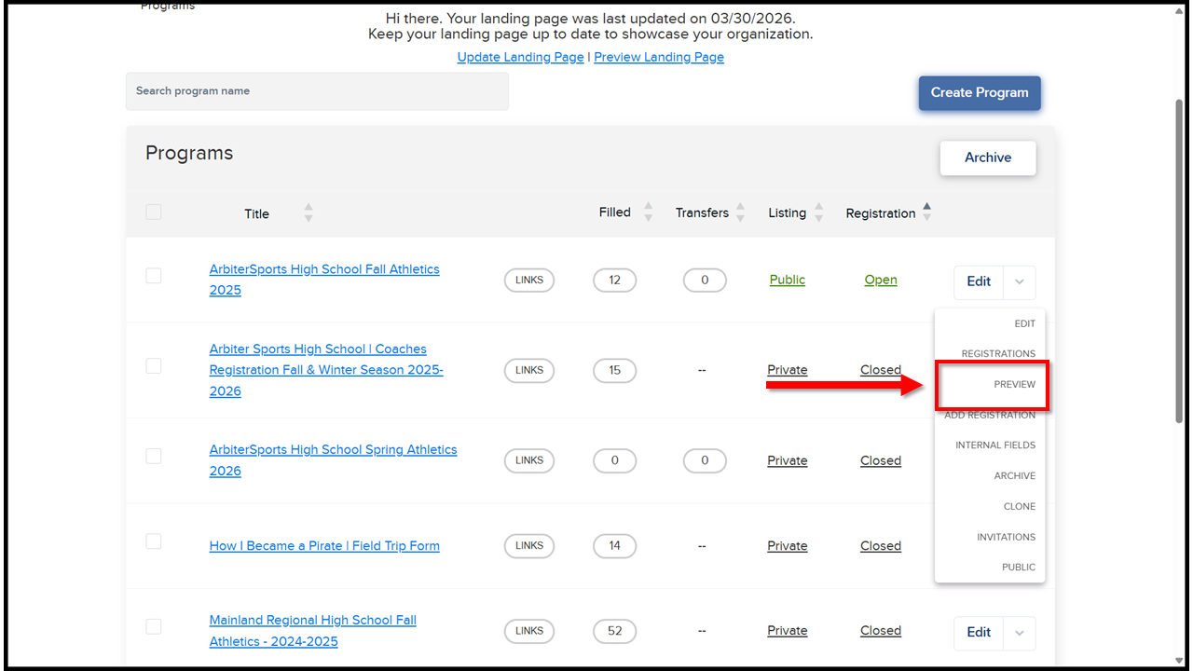Click filled count 15 for Coaches Registration
The width and height of the screenshot is (1193, 671).
(614, 370)
